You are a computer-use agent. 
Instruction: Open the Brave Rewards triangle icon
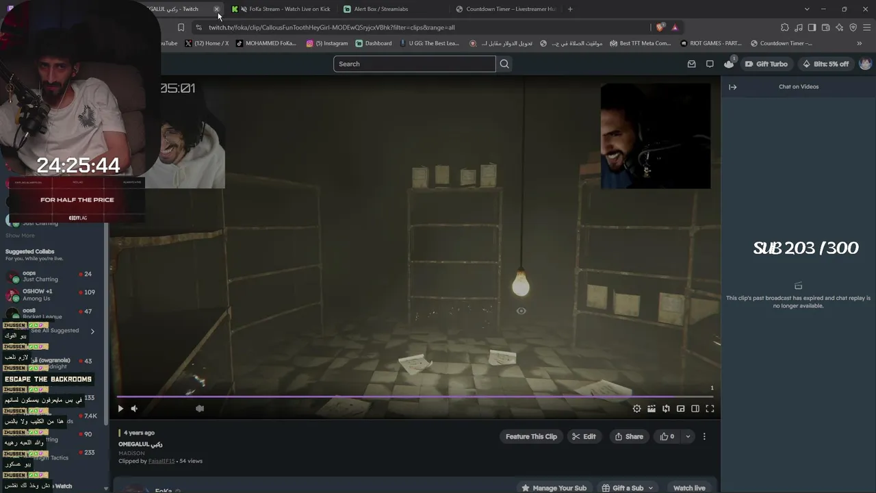(675, 27)
